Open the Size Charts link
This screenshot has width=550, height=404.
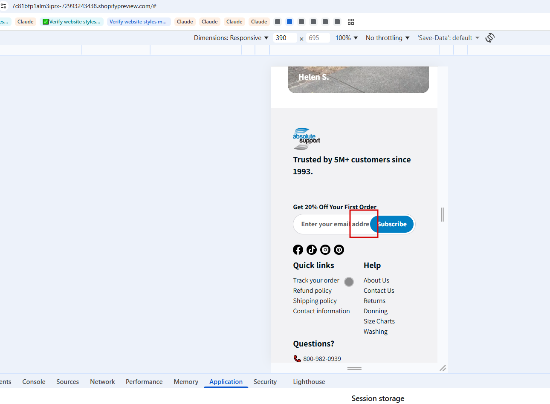(x=379, y=321)
